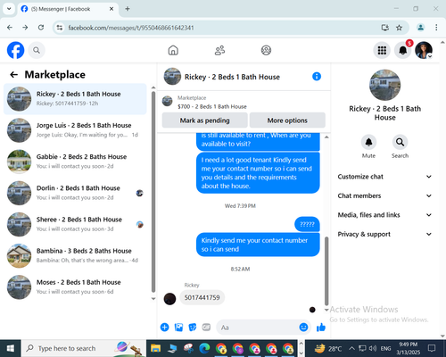Expand the Chat members section
This screenshot has height=357, width=446.
tap(384, 195)
